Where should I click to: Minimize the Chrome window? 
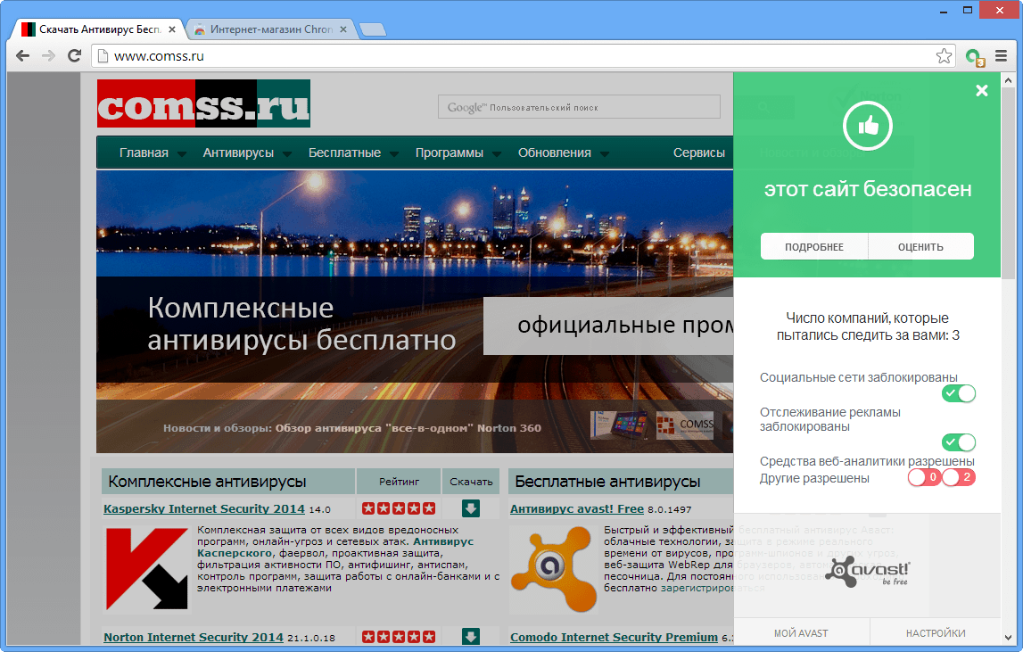pos(944,10)
